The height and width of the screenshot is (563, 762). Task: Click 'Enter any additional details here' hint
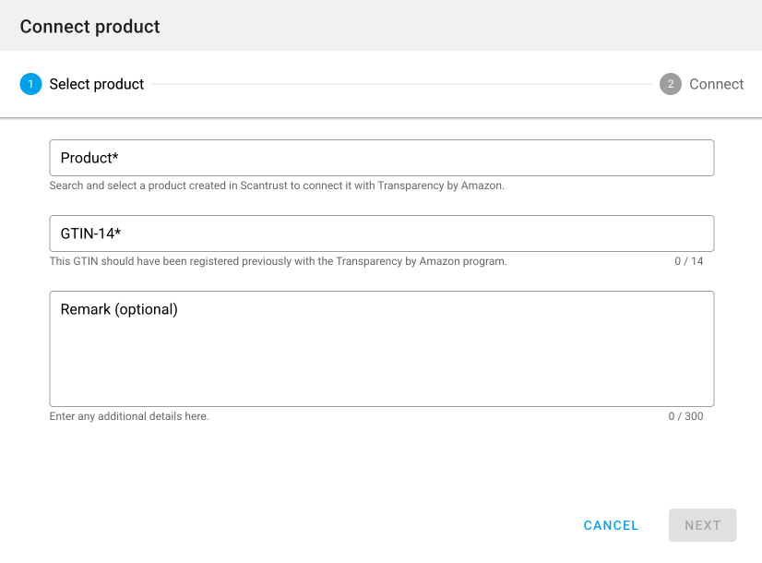point(129,416)
